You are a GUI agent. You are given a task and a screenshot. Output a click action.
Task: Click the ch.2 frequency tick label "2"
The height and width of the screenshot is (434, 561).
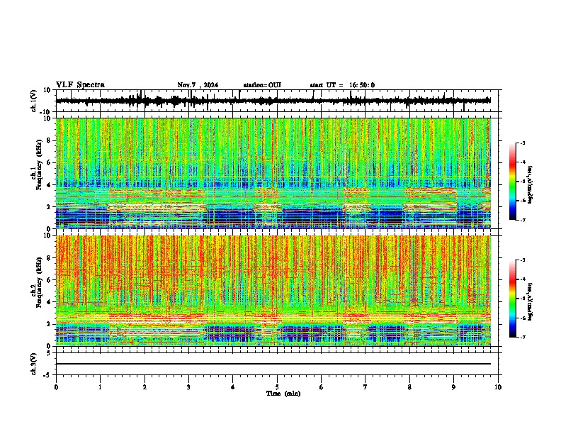coord(49,324)
